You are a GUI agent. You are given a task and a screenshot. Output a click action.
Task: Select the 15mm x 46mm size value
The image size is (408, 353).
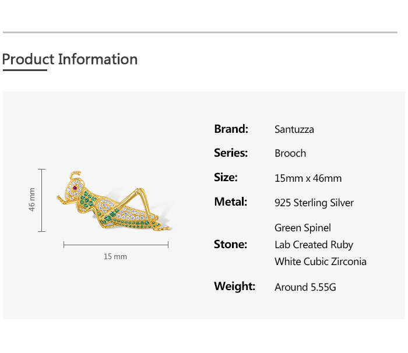point(308,178)
